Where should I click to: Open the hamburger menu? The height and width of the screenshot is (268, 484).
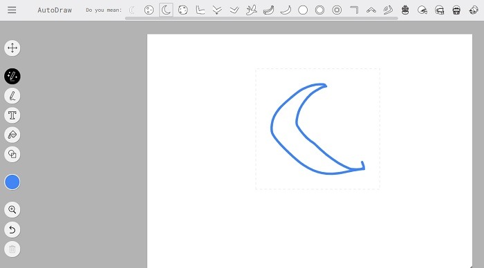[x=12, y=10]
